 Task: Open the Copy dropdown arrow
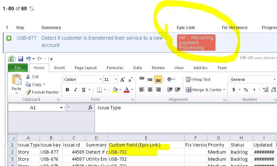coord(44,84)
